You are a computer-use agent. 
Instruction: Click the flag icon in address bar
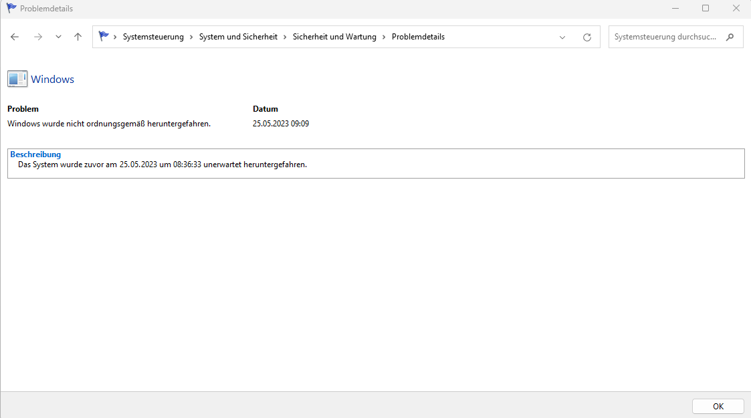[104, 36]
